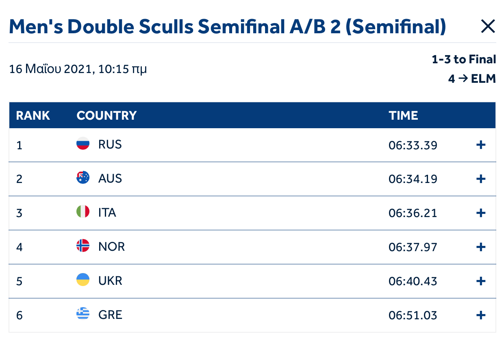Close the semifinal results dialog
The width and height of the screenshot is (504, 340).
click(x=488, y=27)
